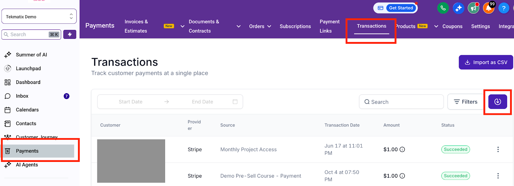Click the transactions Search field

[401, 102]
